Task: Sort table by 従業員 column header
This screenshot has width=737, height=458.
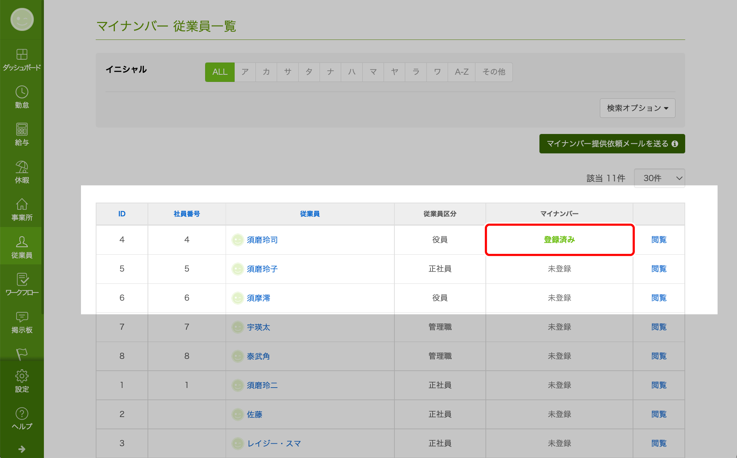Action: tap(310, 214)
